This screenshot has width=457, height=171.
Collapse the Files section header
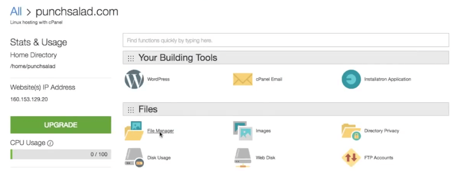(285, 109)
